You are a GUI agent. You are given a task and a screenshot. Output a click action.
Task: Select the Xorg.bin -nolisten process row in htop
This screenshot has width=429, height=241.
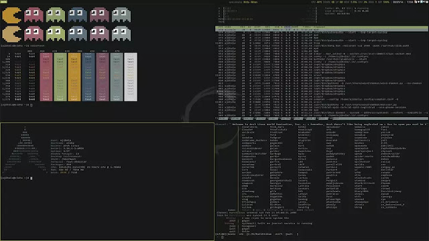[x=322, y=46]
